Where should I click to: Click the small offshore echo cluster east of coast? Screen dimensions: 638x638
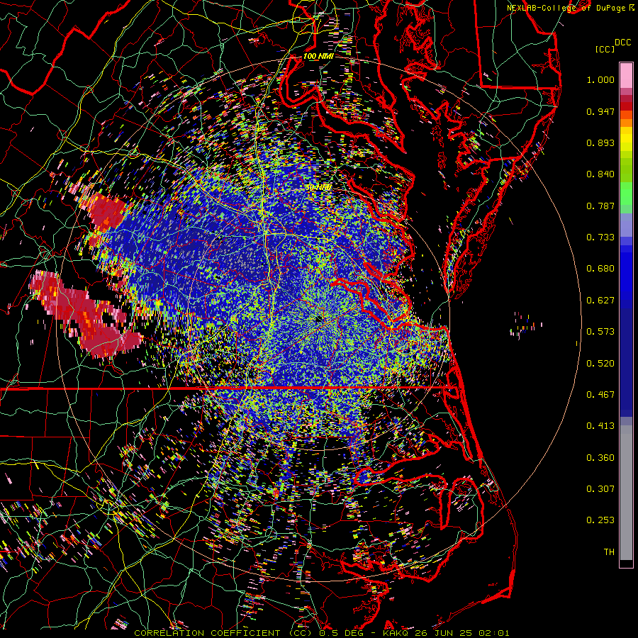(526, 325)
